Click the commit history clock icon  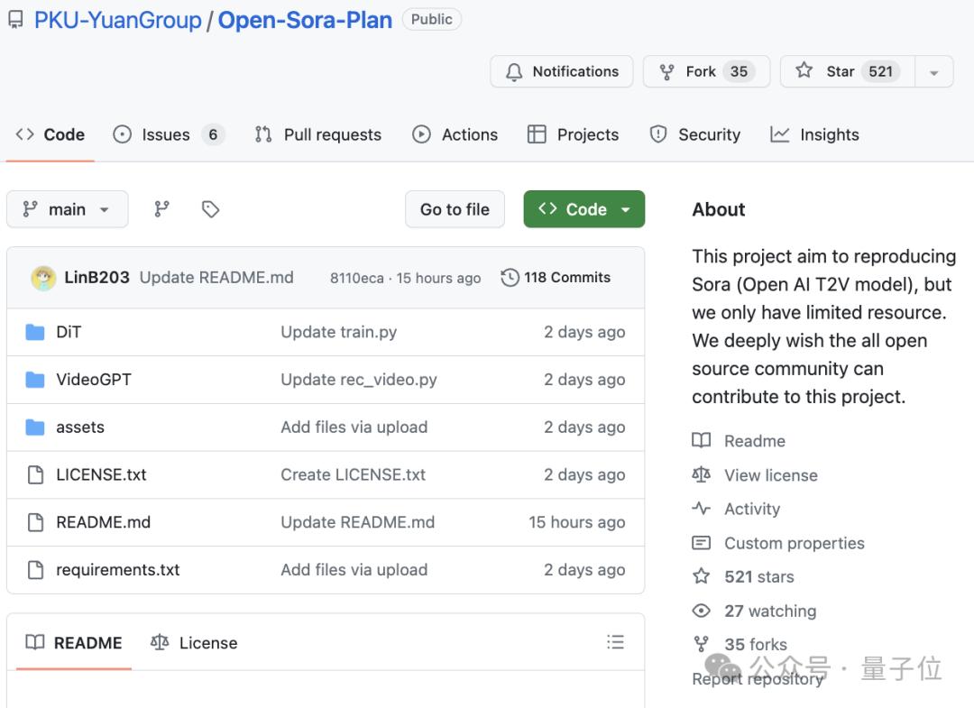[510, 278]
